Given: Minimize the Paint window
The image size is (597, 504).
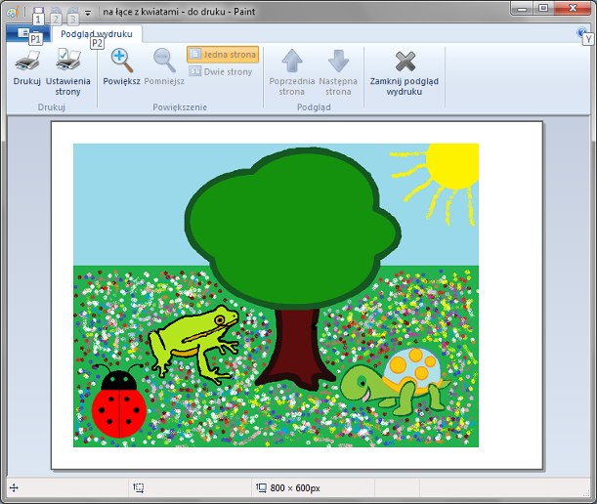Looking at the screenshot, I should (523, 9).
